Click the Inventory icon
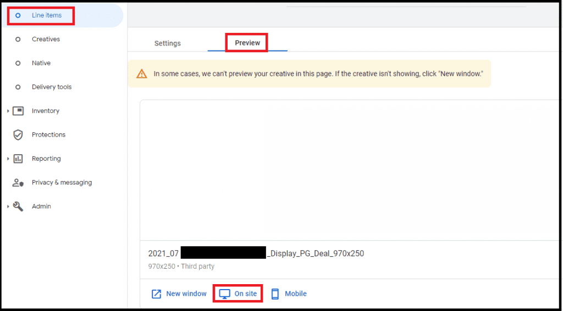 tap(18, 111)
